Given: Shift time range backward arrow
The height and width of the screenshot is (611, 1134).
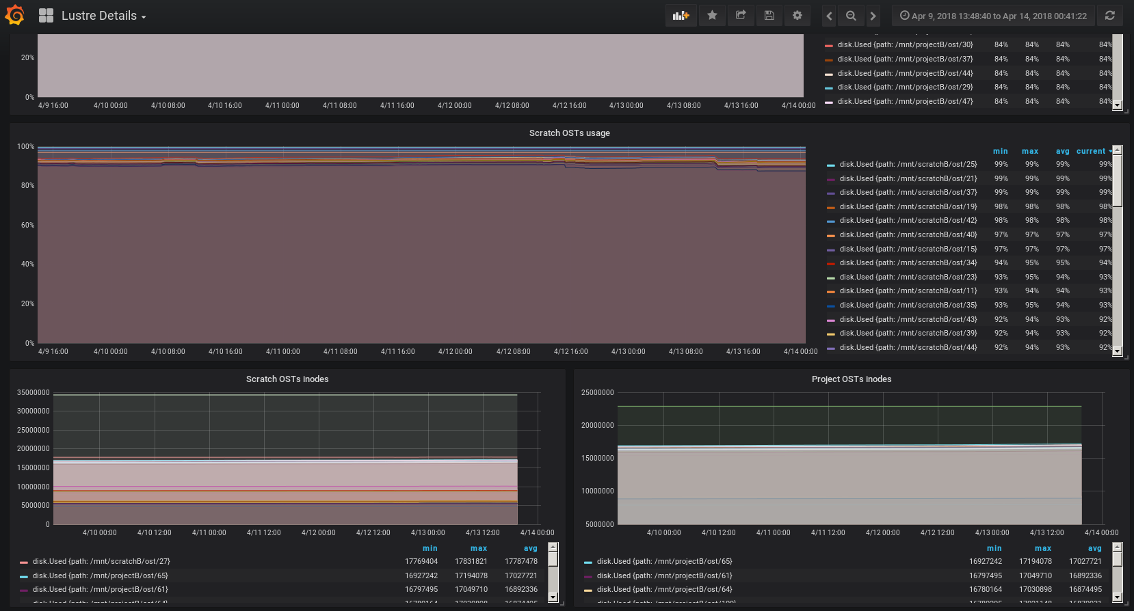Looking at the screenshot, I should [829, 16].
